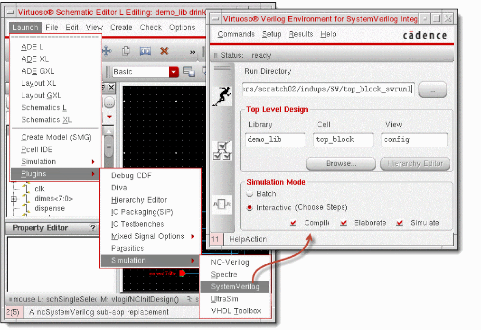Screen dimensions: 481x330
Task: Click the Browse... button
Action: [x=341, y=164]
